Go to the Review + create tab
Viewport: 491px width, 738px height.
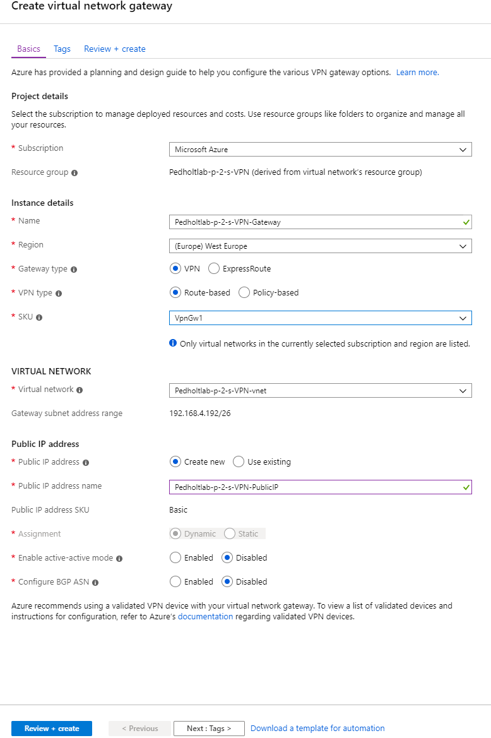pos(115,49)
